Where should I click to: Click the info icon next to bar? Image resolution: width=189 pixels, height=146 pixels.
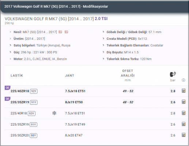pos(184,80)
